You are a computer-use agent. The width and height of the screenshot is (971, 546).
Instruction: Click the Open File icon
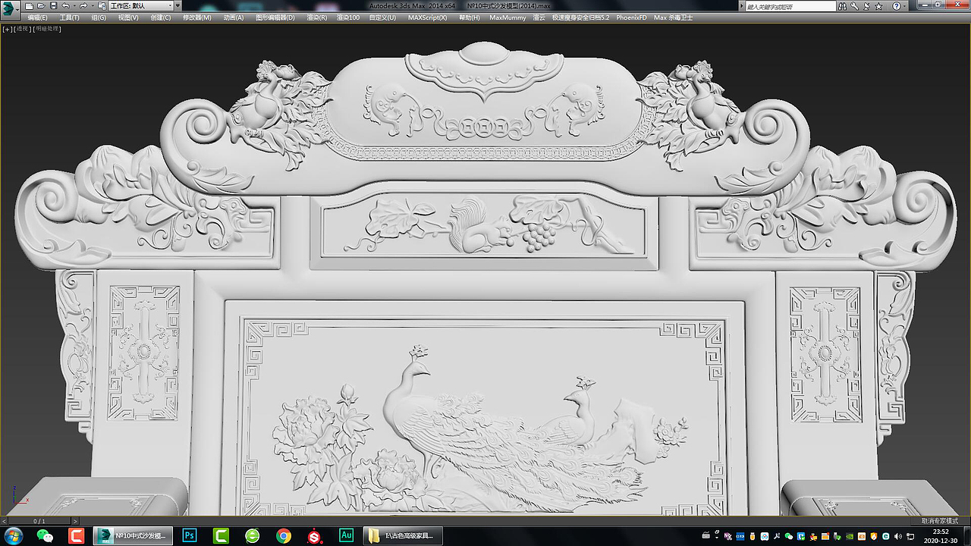pos(41,6)
